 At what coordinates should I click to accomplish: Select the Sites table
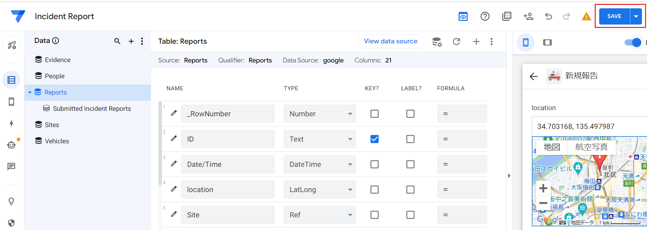pos(87,125)
